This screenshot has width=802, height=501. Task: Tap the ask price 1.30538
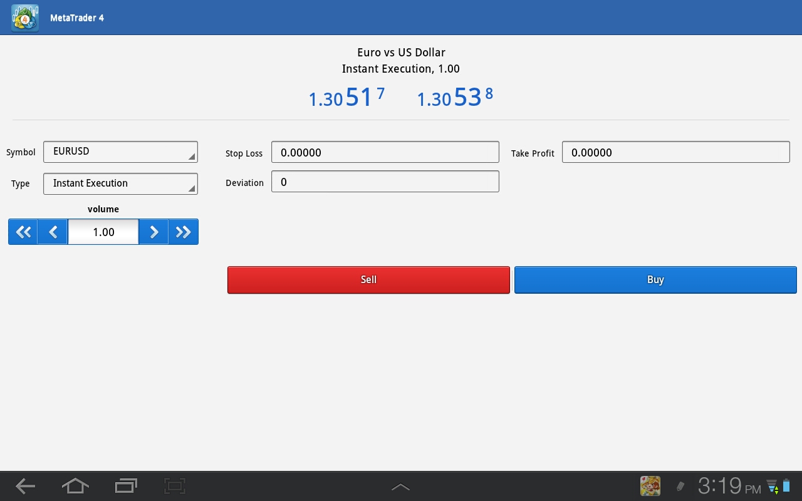coord(455,97)
